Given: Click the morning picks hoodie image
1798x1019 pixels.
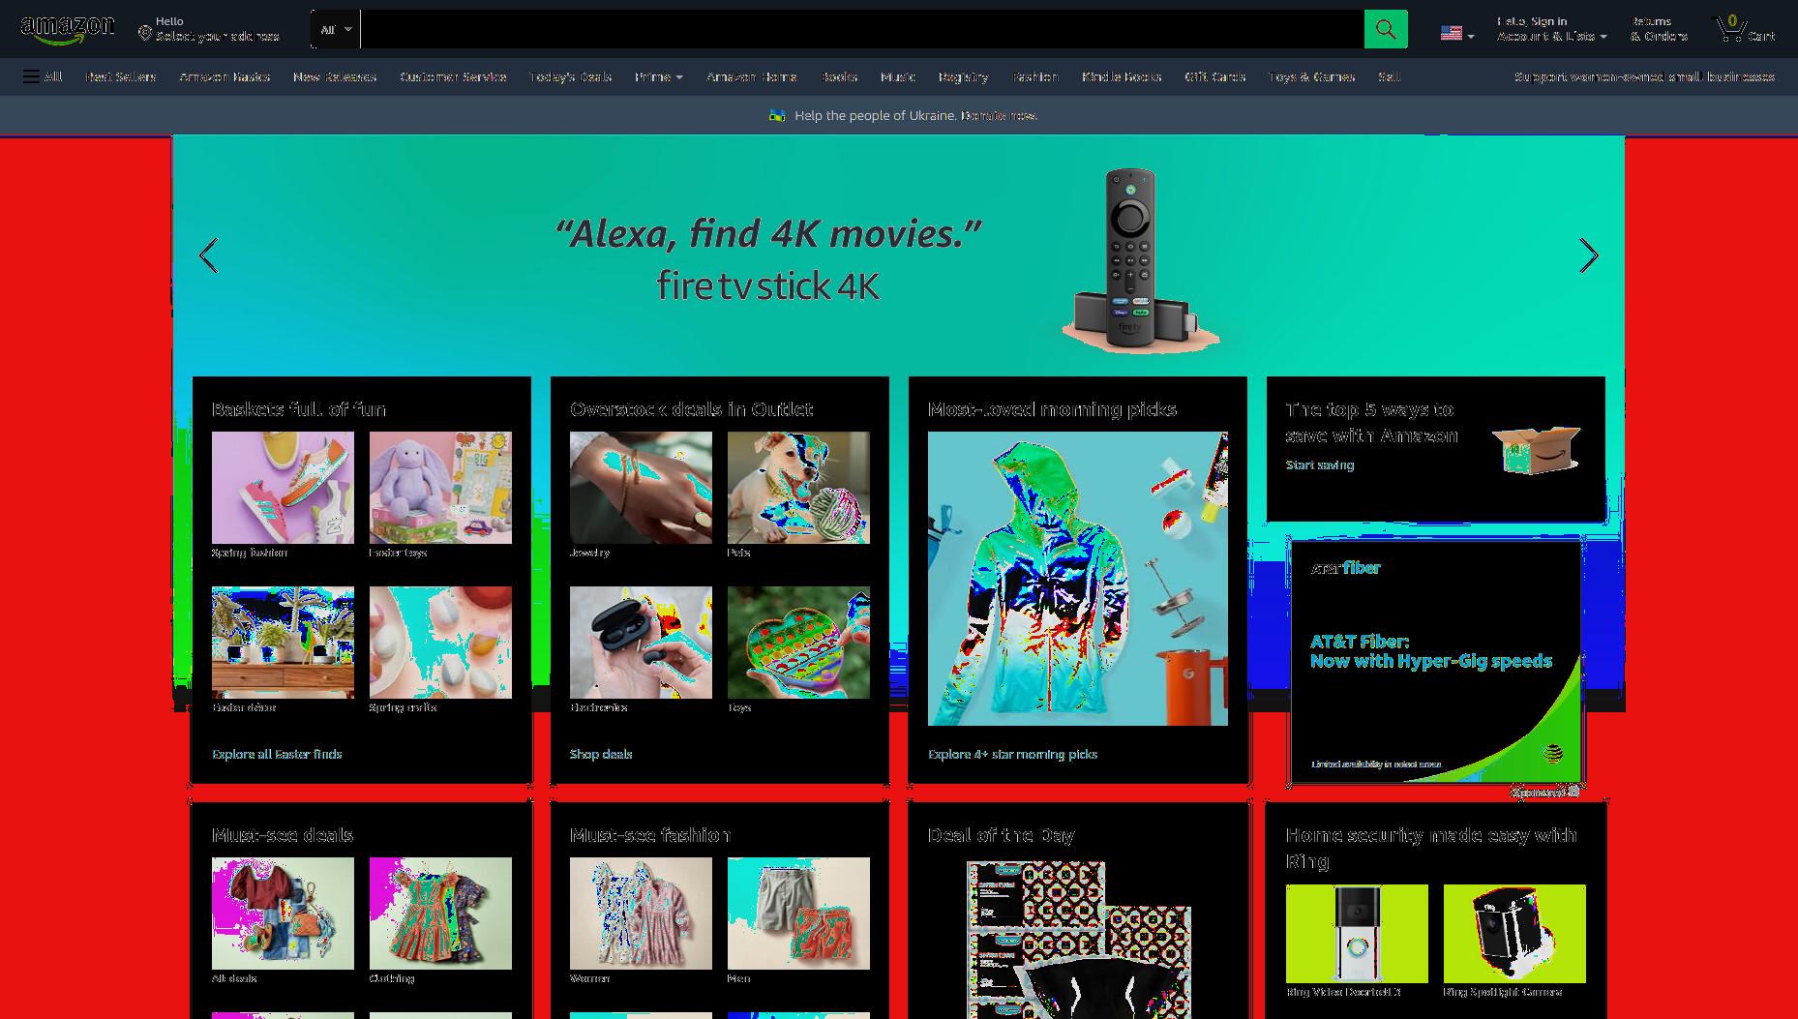Looking at the screenshot, I should click(1077, 579).
